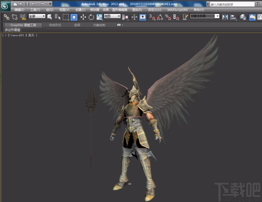
Task: Open the 创建选择集 named selection dropdown
Action: [x=205, y=16]
